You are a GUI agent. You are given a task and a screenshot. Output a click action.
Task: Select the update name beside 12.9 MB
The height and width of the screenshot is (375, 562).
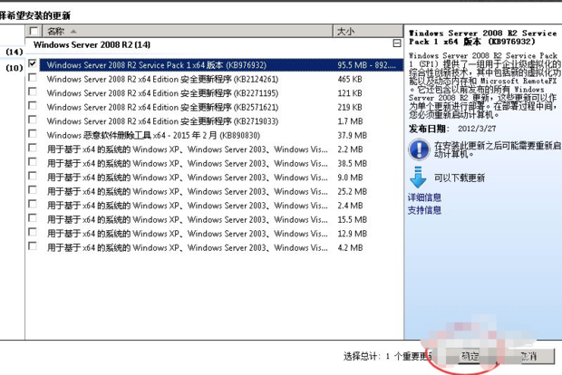[x=187, y=234]
